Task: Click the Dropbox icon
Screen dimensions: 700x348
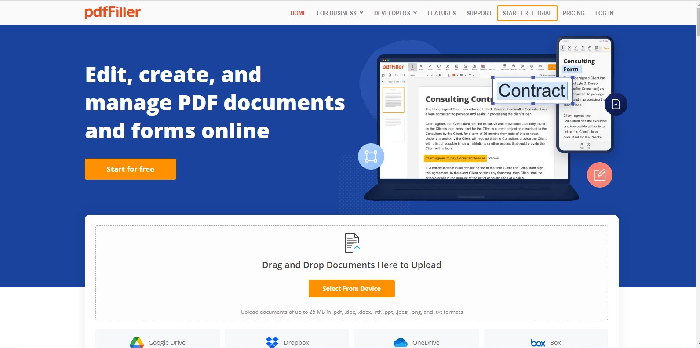Action: [272, 342]
